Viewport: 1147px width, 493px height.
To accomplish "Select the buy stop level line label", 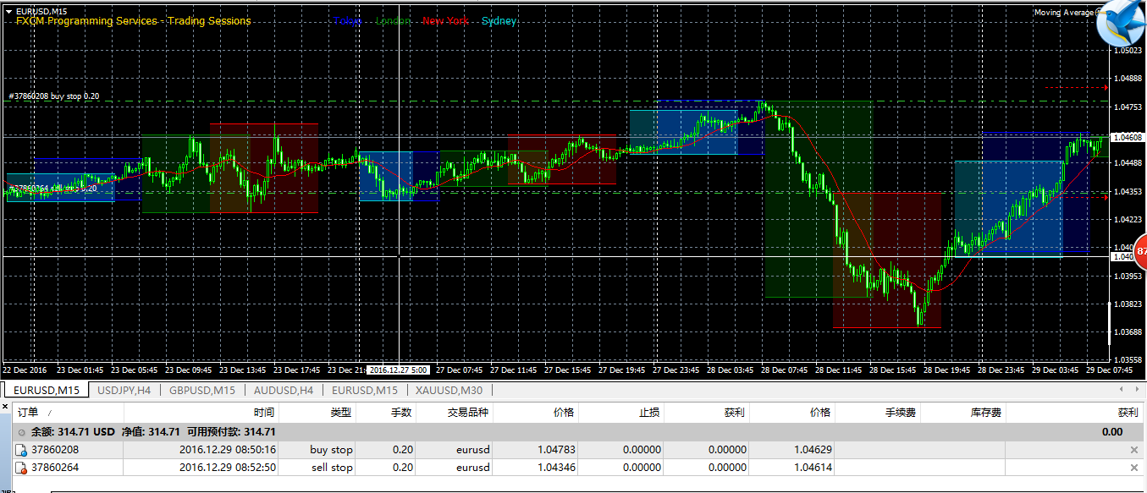I will coord(54,96).
